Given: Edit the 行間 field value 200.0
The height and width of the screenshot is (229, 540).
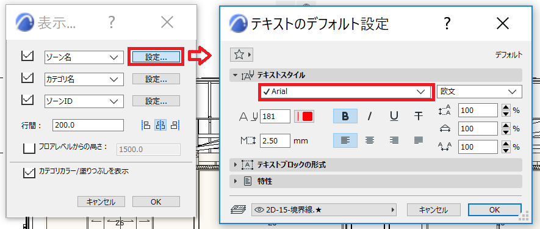Looking at the screenshot, I should point(88,125).
